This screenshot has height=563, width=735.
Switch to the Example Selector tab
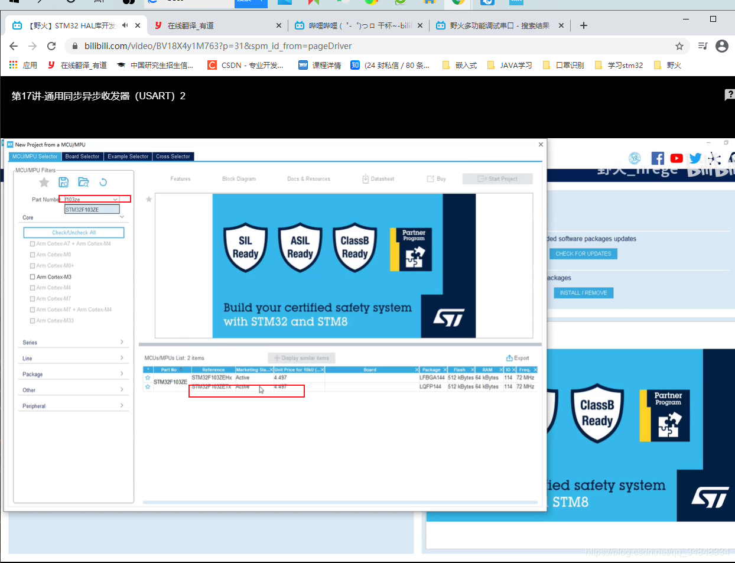pyautogui.click(x=128, y=157)
